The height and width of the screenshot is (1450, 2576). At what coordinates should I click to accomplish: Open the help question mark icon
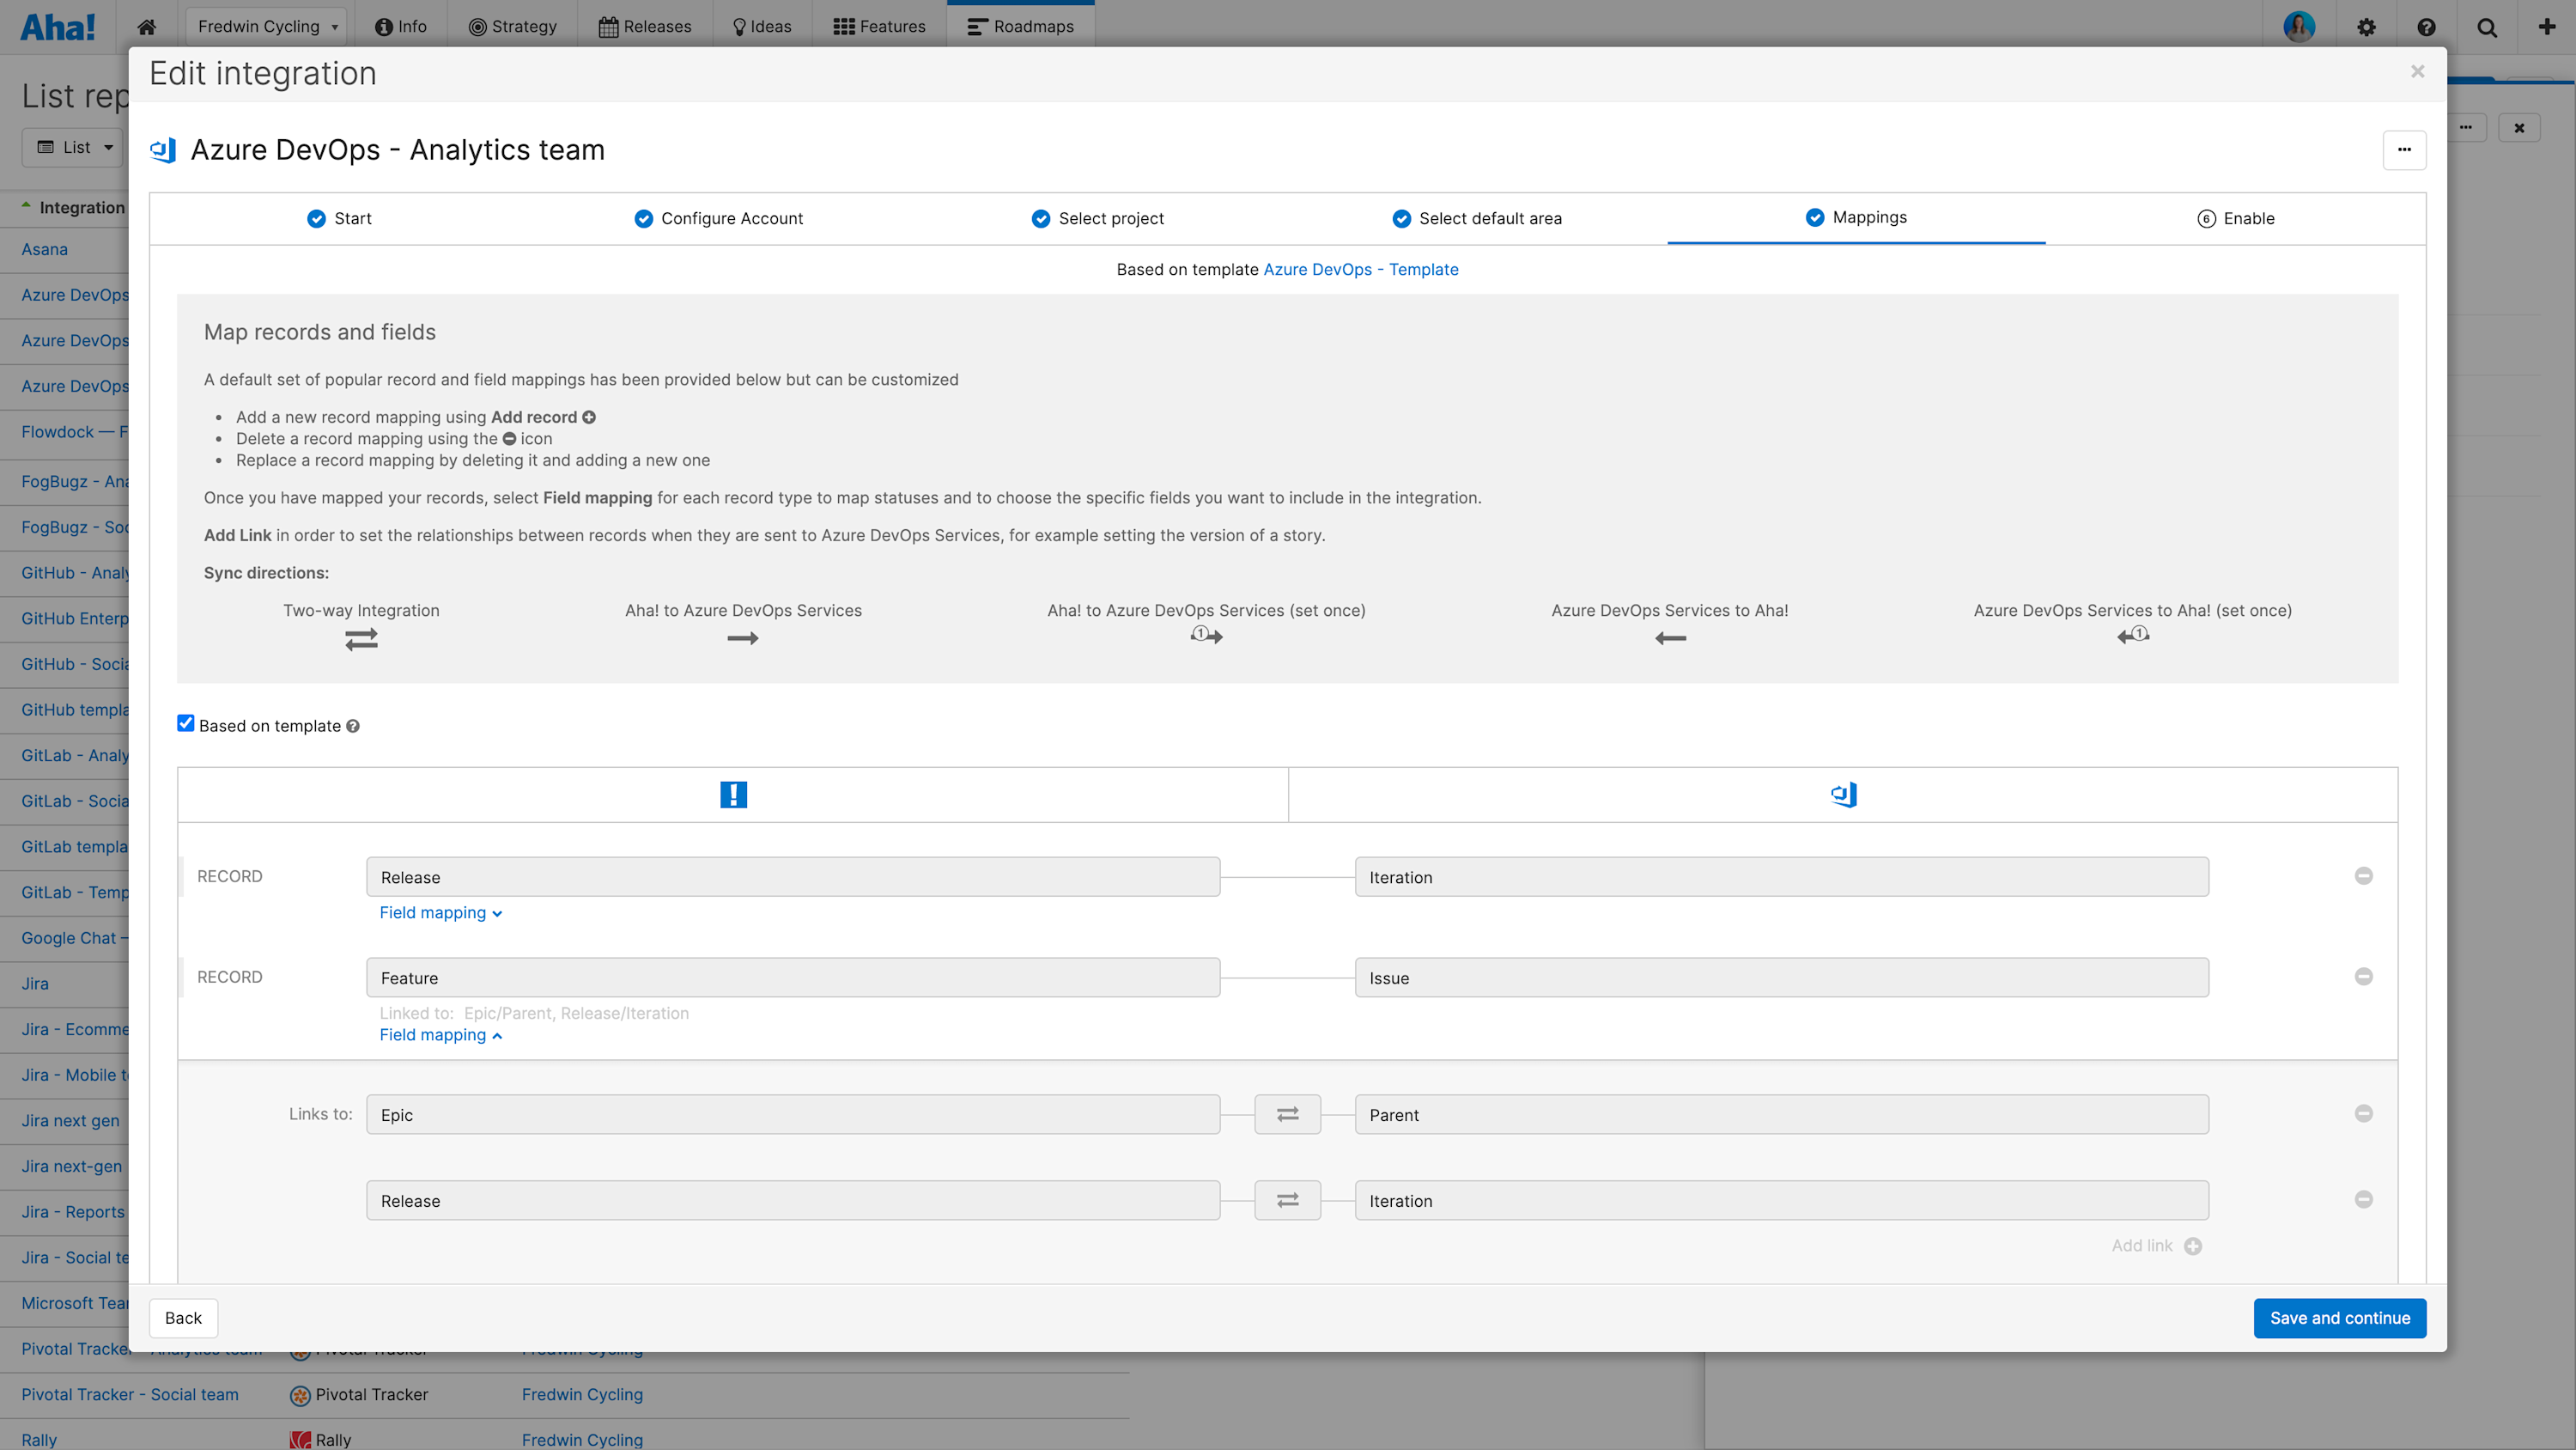2427,26
